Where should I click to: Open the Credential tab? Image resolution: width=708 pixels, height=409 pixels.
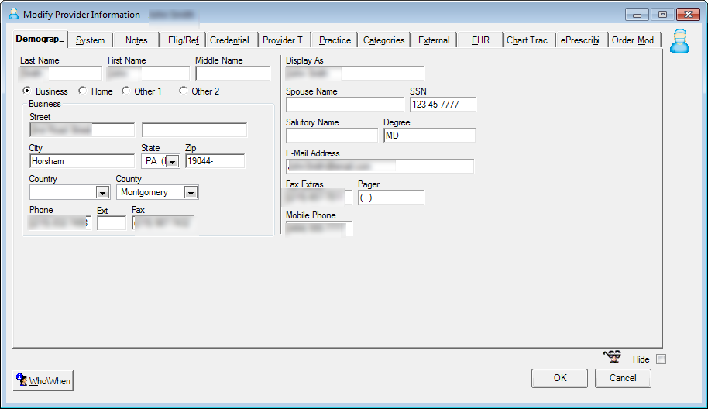point(232,40)
